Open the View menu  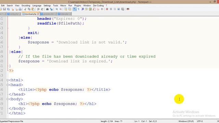[17, 5]
